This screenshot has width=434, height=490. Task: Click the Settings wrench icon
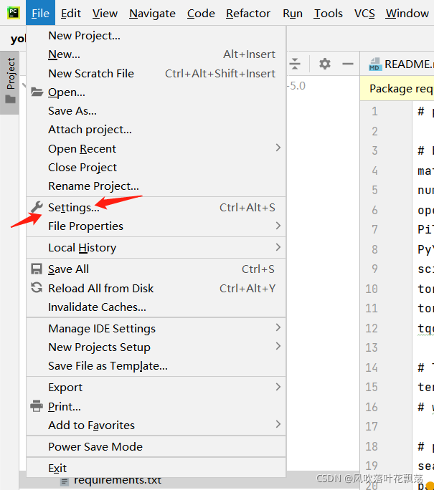point(37,207)
